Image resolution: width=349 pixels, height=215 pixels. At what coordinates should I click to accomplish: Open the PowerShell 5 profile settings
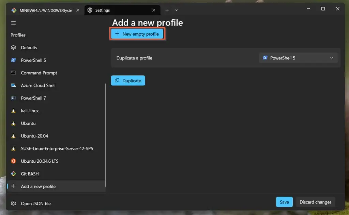pos(56,60)
